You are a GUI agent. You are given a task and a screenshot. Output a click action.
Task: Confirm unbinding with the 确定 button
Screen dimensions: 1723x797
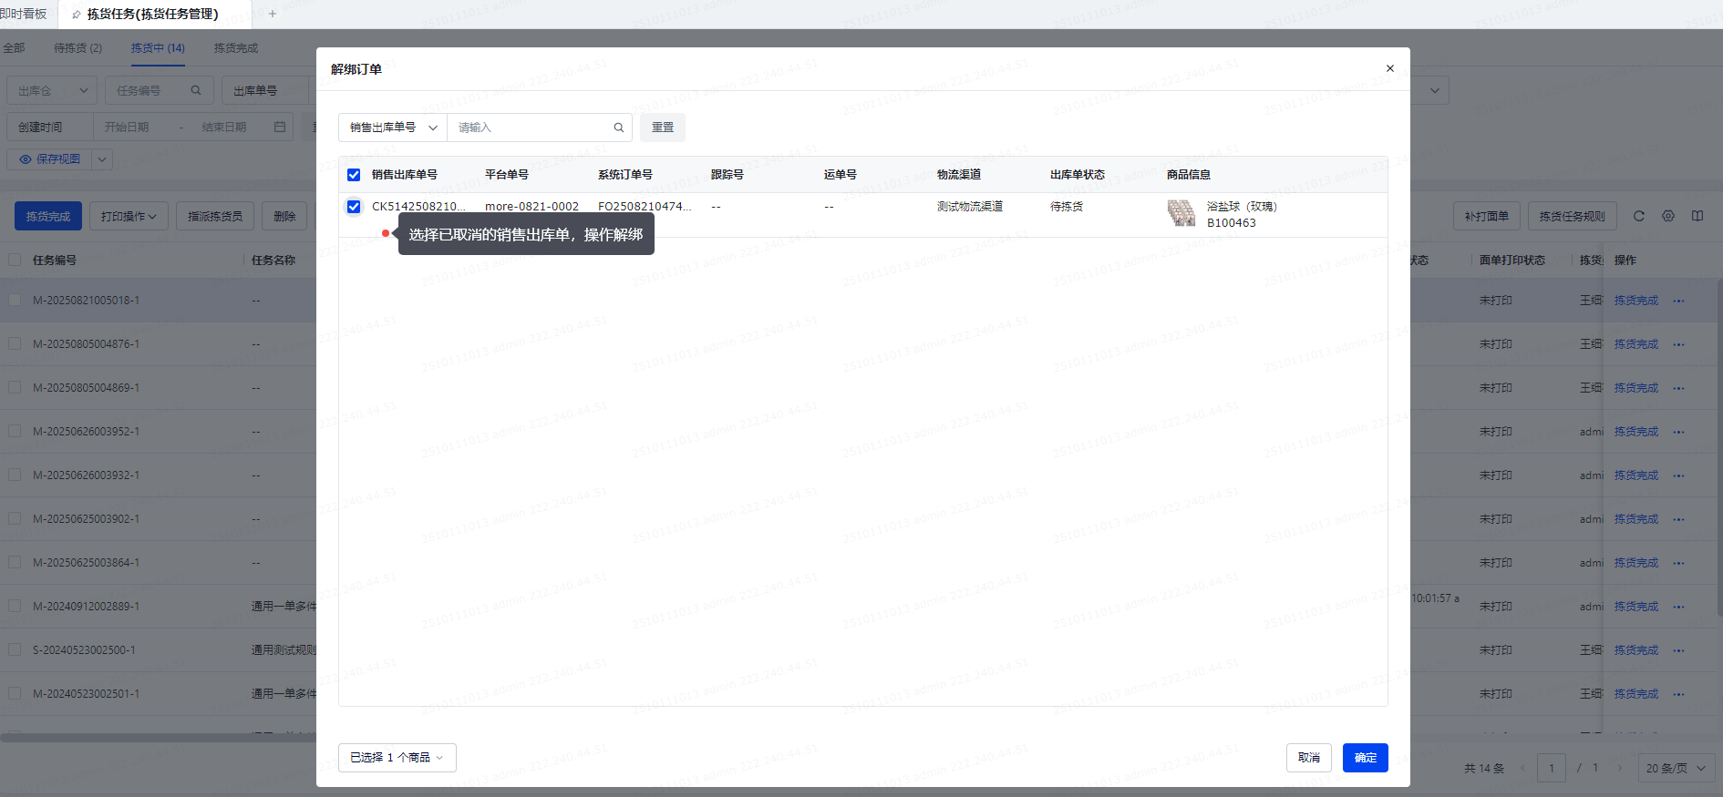click(x=1366, y=758)
